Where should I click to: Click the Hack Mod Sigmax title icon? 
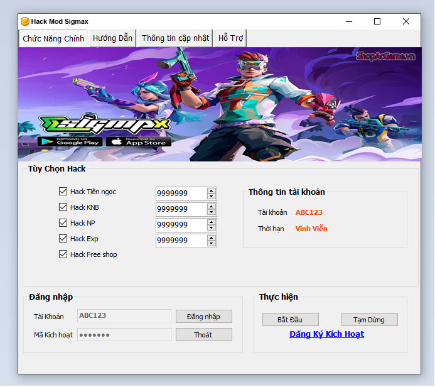click(x=25, y=21)
